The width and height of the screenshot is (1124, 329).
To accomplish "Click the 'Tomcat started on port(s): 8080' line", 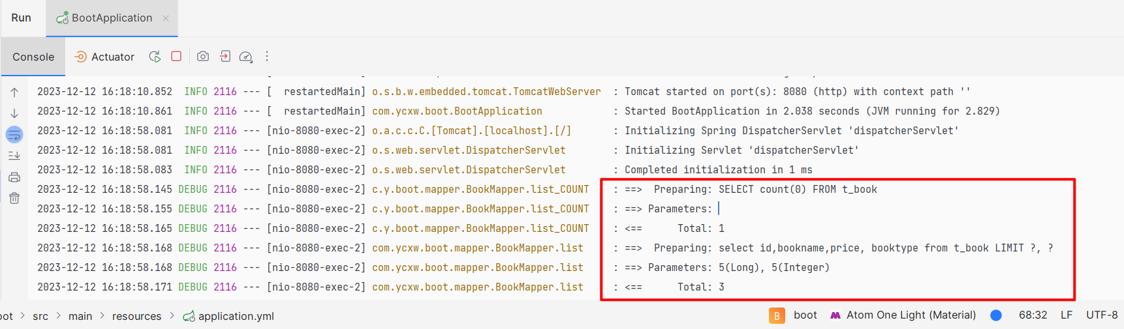I will (x=797, y=91).
